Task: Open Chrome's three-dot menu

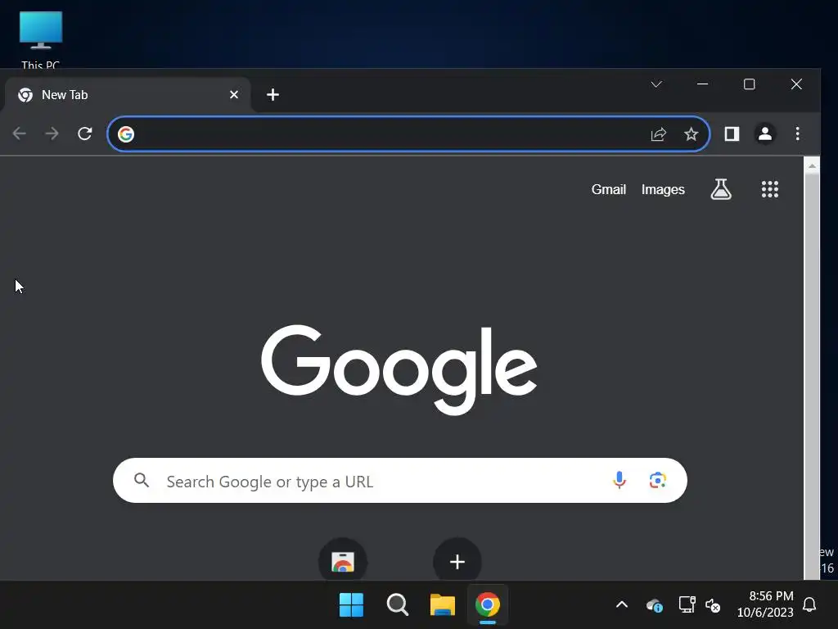Action: pos(797,133)
